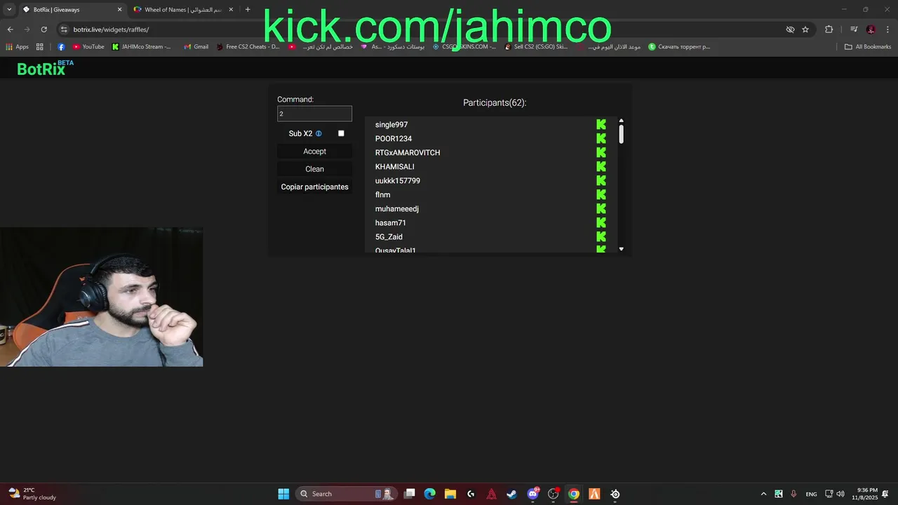Open Discord from the taskbar
This screenshot has width=898, height=505.
(x=532, y=494)
